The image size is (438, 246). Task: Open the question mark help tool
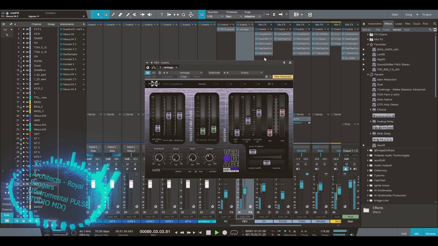click(x=162, y=15)
